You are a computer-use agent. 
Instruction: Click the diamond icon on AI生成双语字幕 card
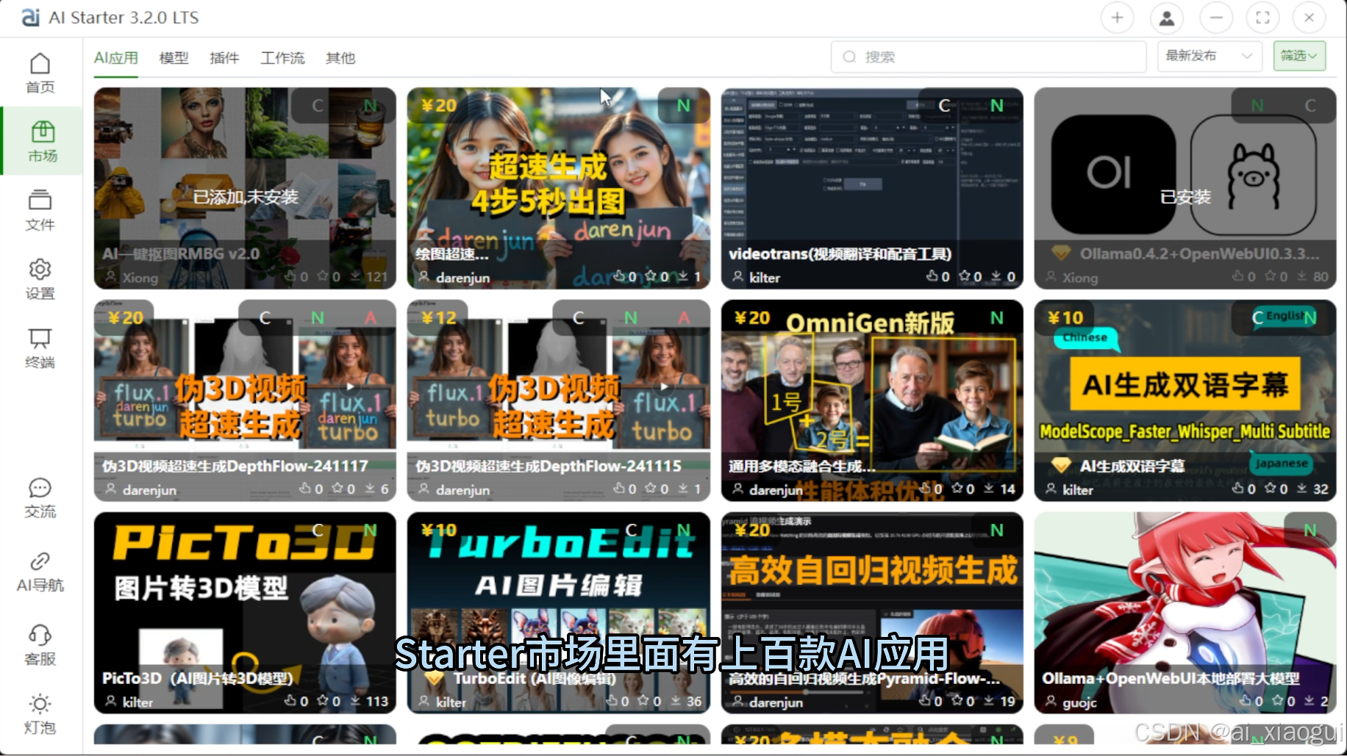pyautogui.click(x=1060, y=465)
